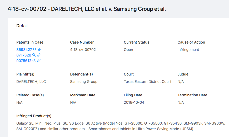229x137 pixels.
Task: Select the case number value 4:18-cv-00702
Action: [83, 50]
